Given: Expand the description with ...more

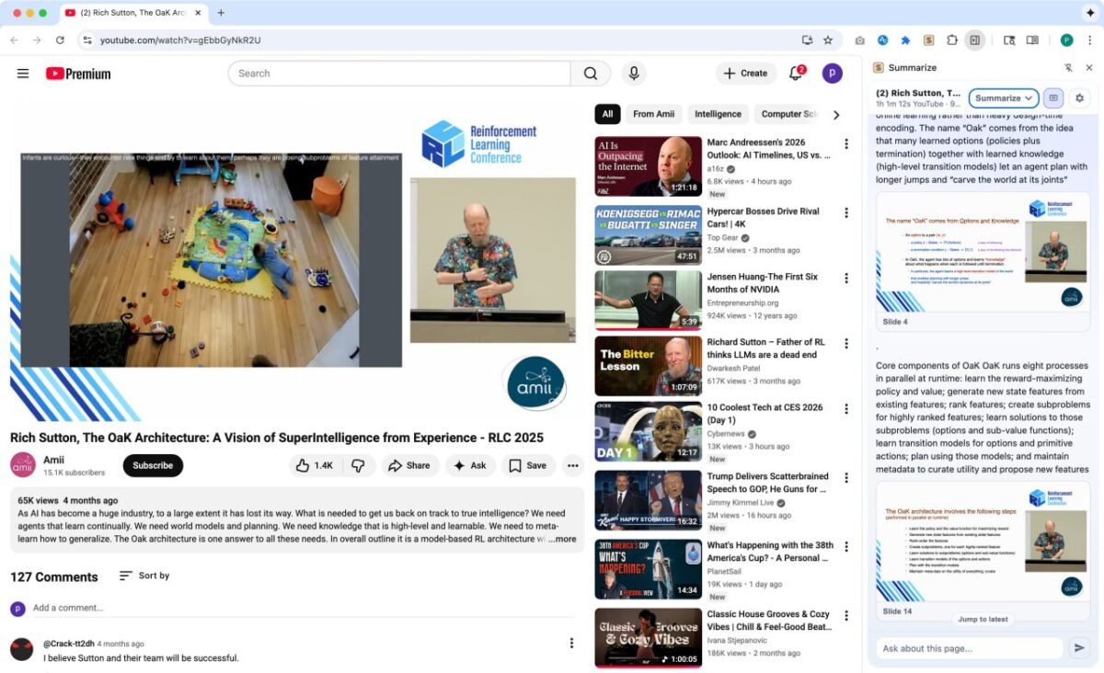Looking at the screenshot, I should click(x=561, y=541).
